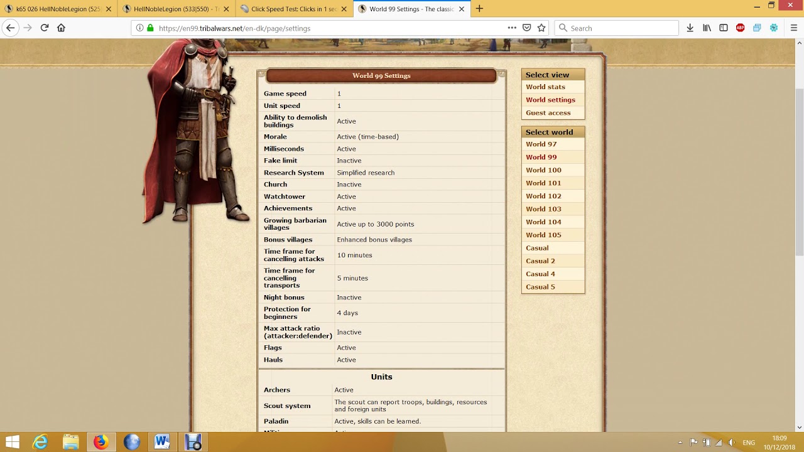This screenshot has width=804, height=452.
Task: Click the 'Enhanced bonus villages' value
Action: 374,240
